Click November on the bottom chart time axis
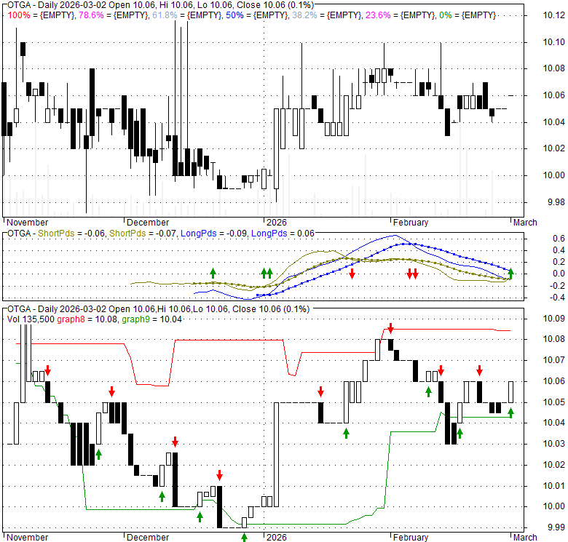Image resolution: width=568 pixels, height=542 pixels. click(x=27, y=538)
